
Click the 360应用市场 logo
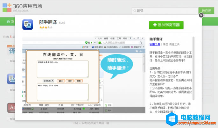pyautogui.click(x=22, y=6)
